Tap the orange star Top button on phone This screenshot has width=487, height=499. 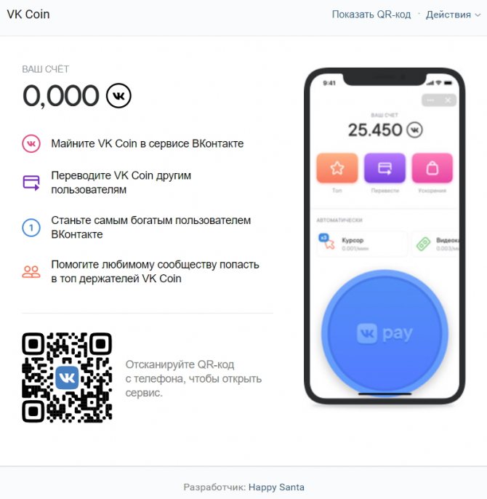tap(337, 168)
